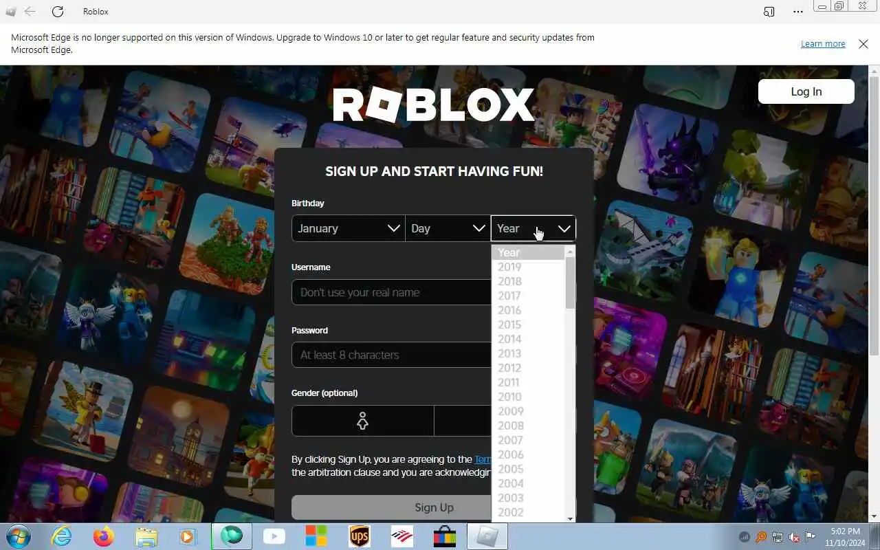Choose 2012 from the year list
Screen dimensions: 880x550
click(528, 368)
